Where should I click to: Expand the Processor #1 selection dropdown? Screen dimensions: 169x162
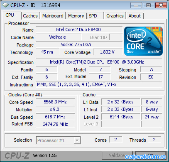pos(58,140)
